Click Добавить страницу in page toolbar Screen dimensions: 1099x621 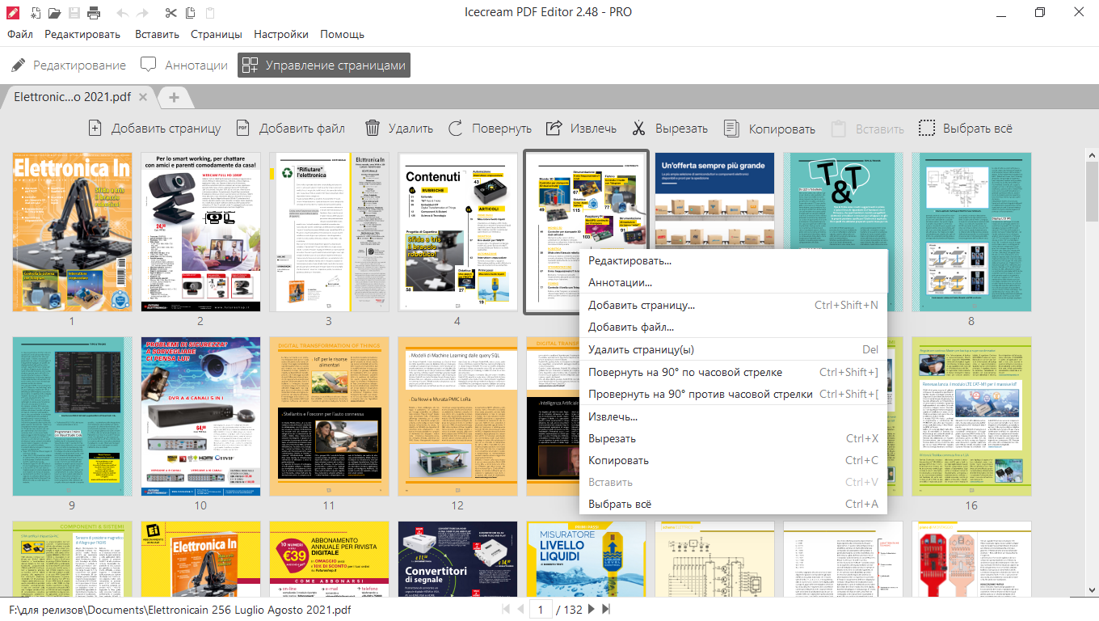154,129
